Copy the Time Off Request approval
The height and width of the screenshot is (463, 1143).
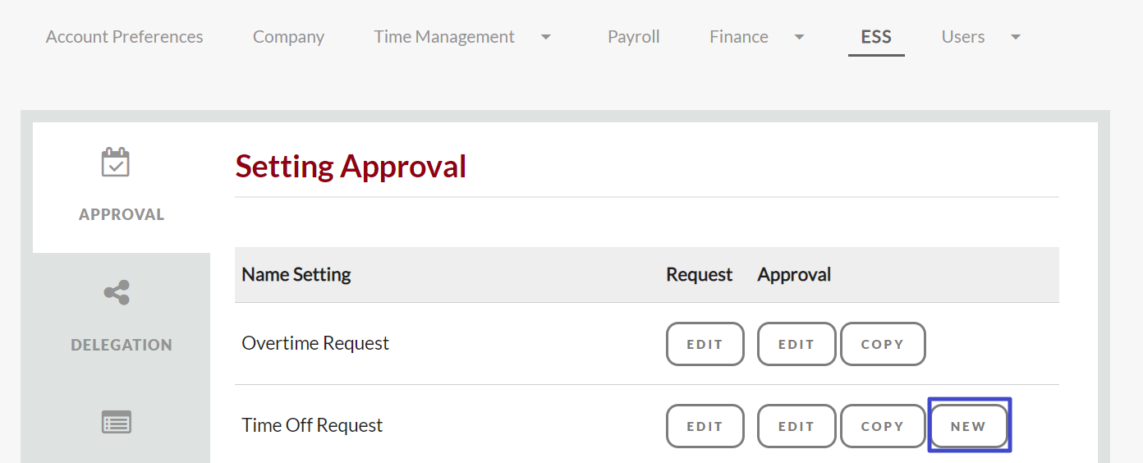pyautogui.click(x=883, y=426)
